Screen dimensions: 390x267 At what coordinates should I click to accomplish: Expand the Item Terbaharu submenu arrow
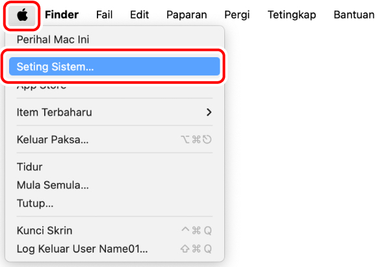(209, 112)
